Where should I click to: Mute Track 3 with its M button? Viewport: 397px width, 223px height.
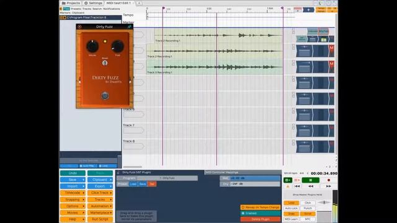[331, 64]
